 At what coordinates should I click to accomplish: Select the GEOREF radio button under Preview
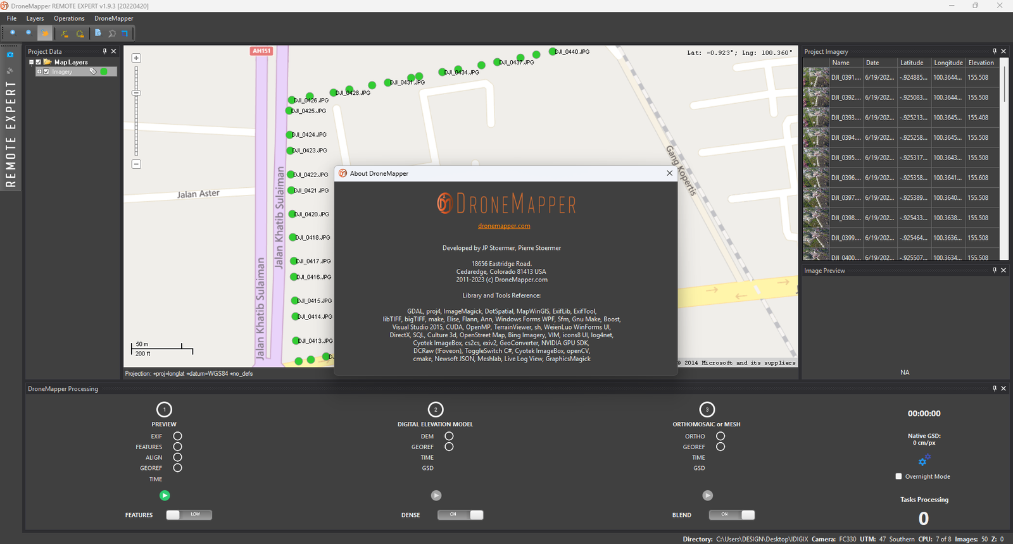pyautogui.click(x=178, y=468)
